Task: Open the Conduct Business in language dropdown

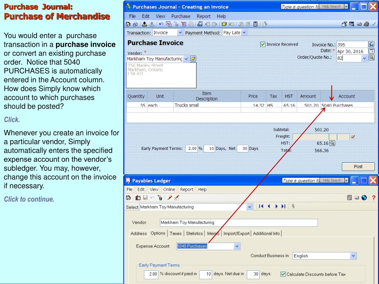Action: coord(353,256)
